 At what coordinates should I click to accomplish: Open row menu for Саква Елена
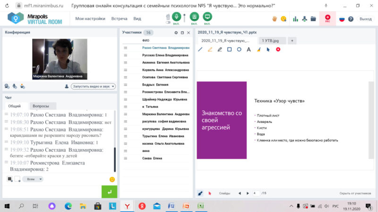pyautogui.click(x=125, y=158)
